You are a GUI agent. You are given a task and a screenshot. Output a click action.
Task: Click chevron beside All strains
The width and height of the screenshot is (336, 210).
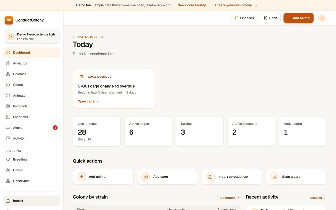coord(238,198)
